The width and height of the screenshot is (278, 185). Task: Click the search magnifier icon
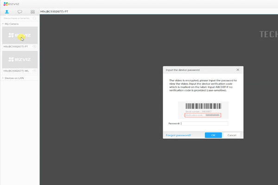click(34, 18)
